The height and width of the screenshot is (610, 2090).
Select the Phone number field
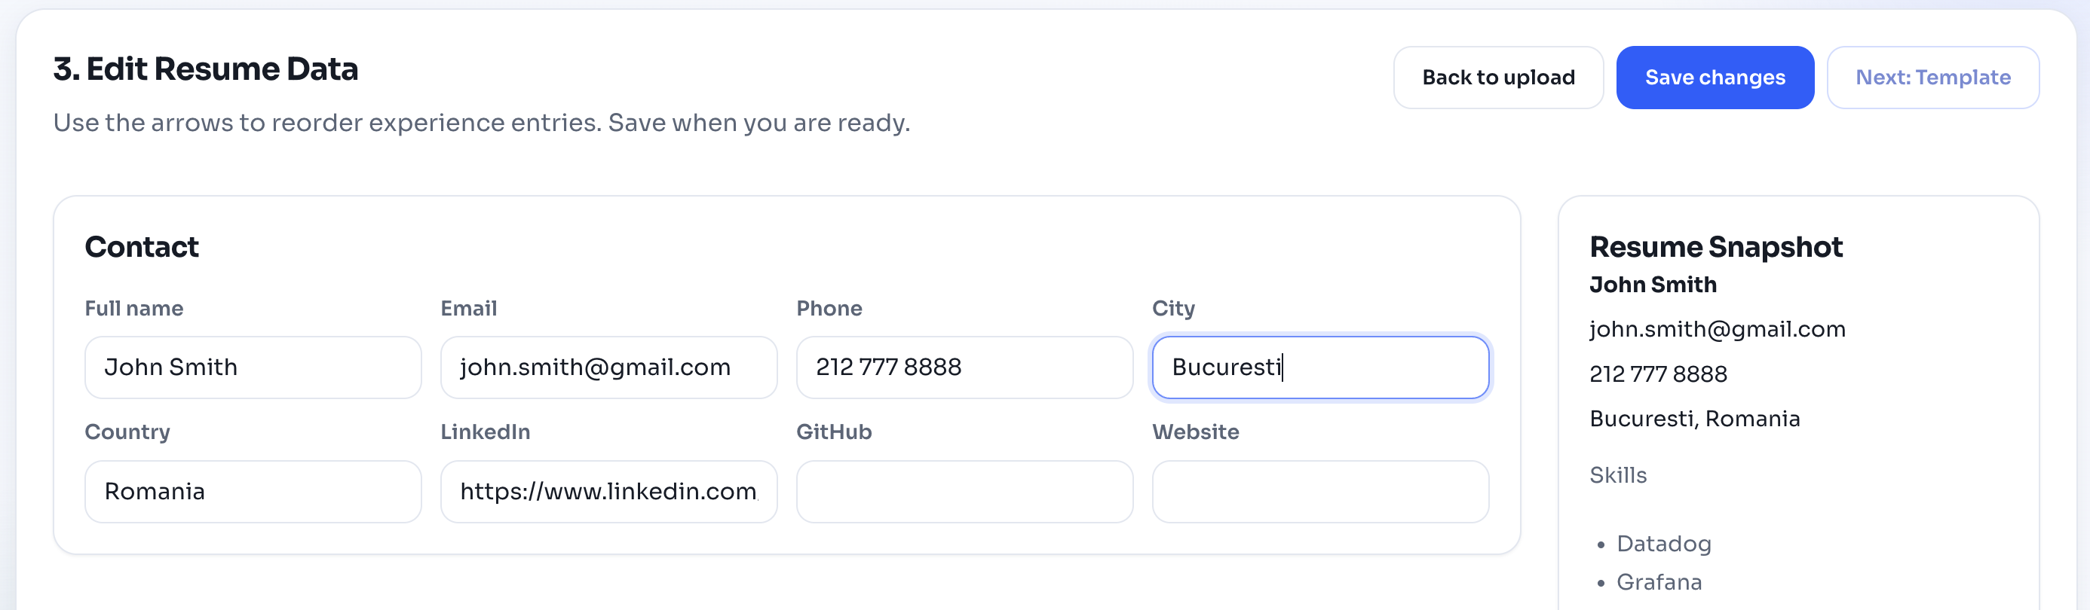click(964, 368)
